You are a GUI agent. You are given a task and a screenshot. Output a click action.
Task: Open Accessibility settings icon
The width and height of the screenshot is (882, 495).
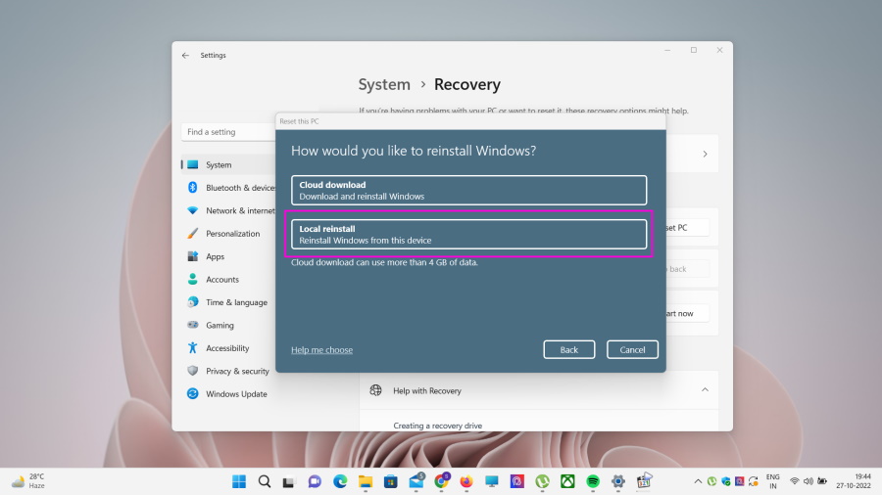[193, 348]
